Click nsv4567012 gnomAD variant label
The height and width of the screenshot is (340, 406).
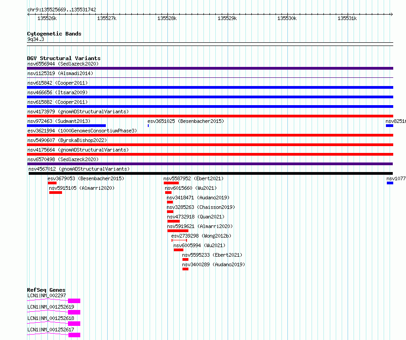point(79,169)
